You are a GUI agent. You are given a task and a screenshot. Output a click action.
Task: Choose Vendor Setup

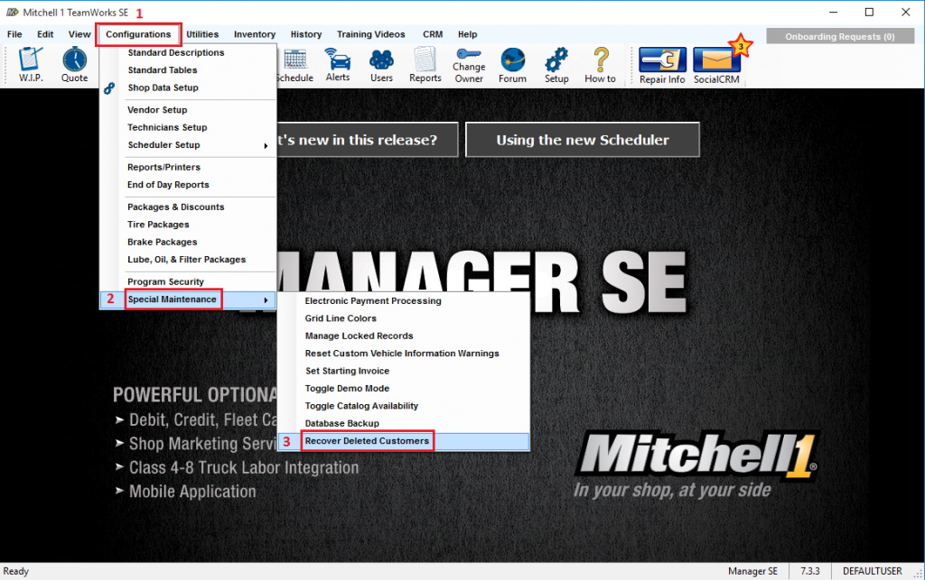tap(188, 110)
